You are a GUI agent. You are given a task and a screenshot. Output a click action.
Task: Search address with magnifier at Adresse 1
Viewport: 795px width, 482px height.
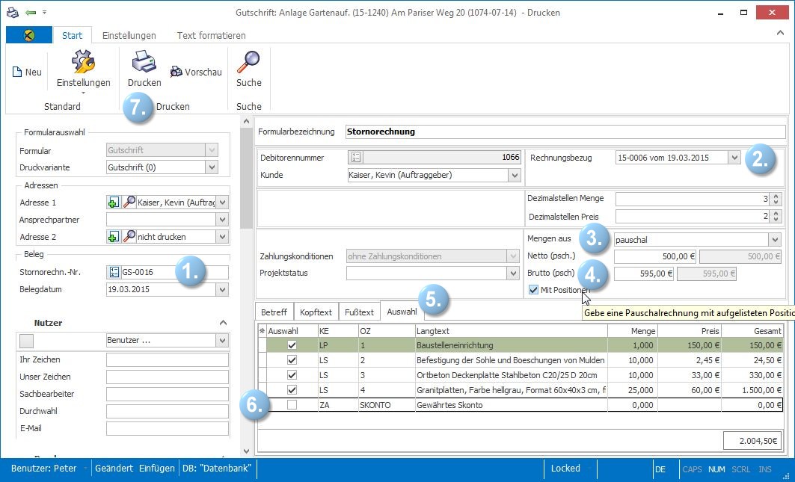tap(129, 203)
